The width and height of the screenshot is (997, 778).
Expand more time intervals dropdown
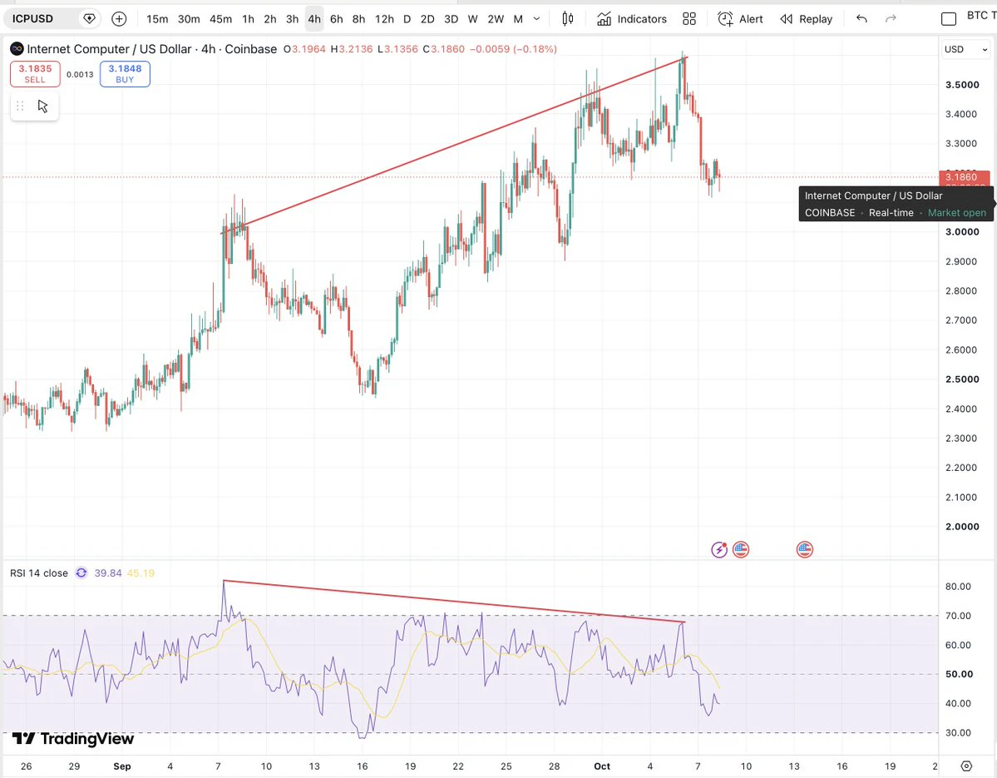(536, 19)
